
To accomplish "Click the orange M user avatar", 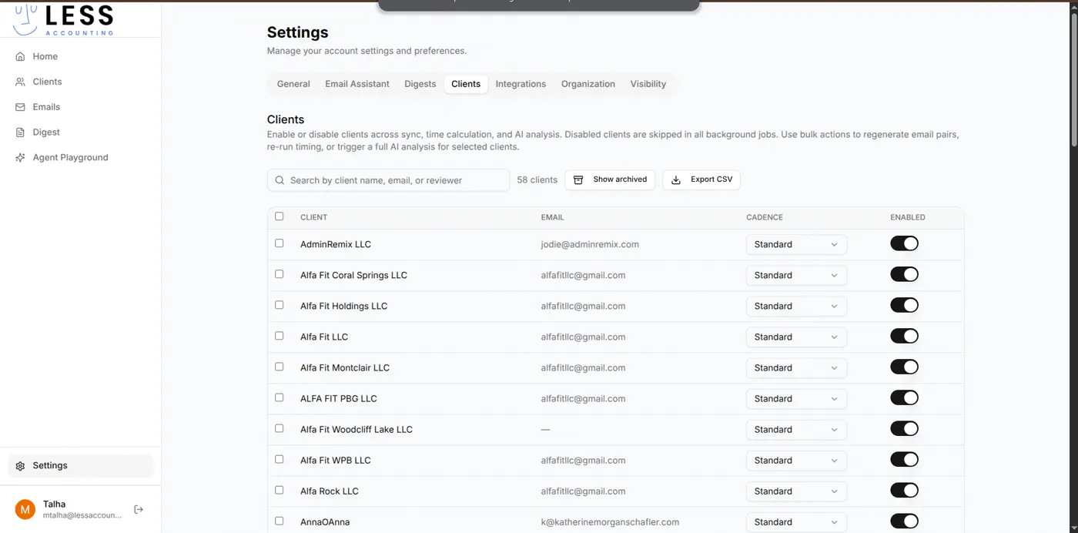I will click(x=25, y=509).
